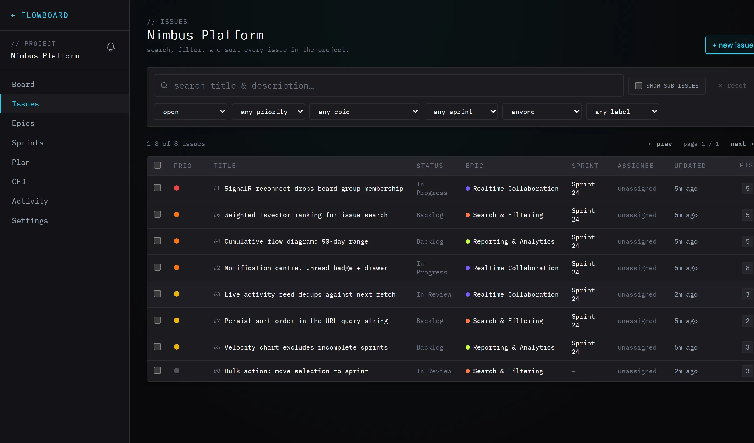This screenshot has width=754, height=443.
Task: Open the notifications bell
Action: (x=111, y=47)
